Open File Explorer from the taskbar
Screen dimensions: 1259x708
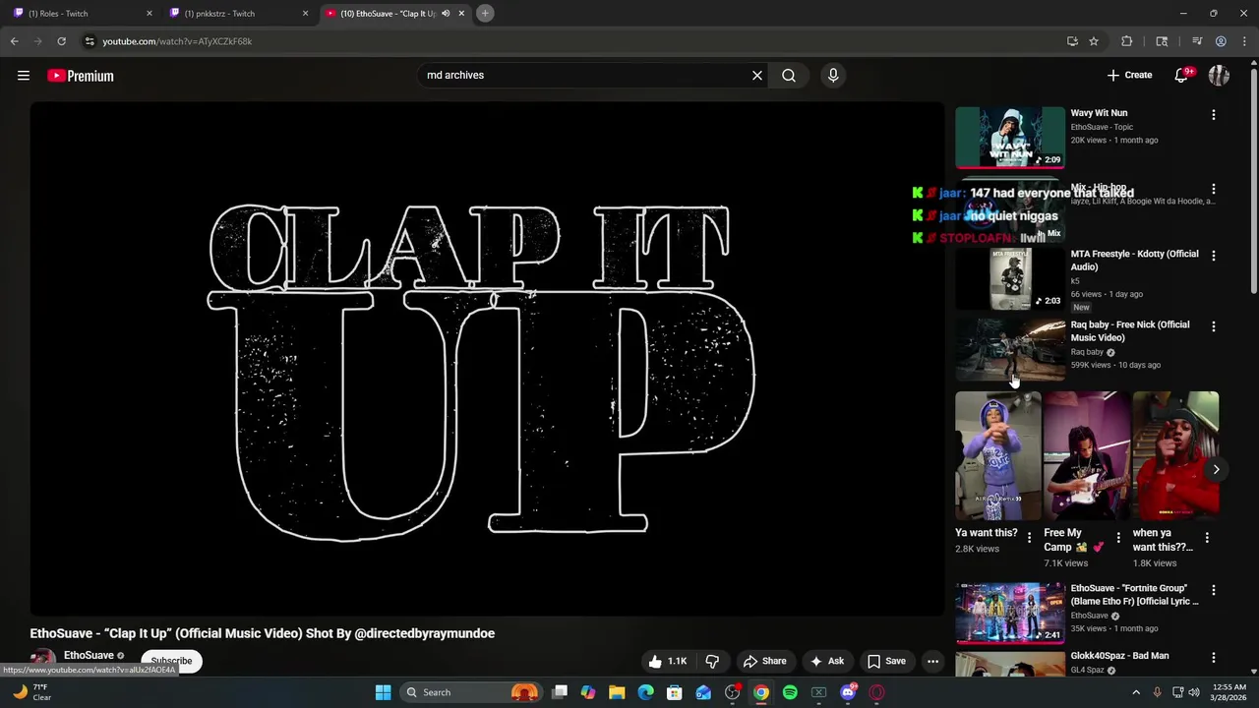617,692
